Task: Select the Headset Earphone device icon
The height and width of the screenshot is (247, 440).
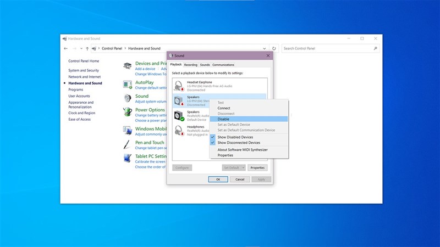Action: (179, 86)
